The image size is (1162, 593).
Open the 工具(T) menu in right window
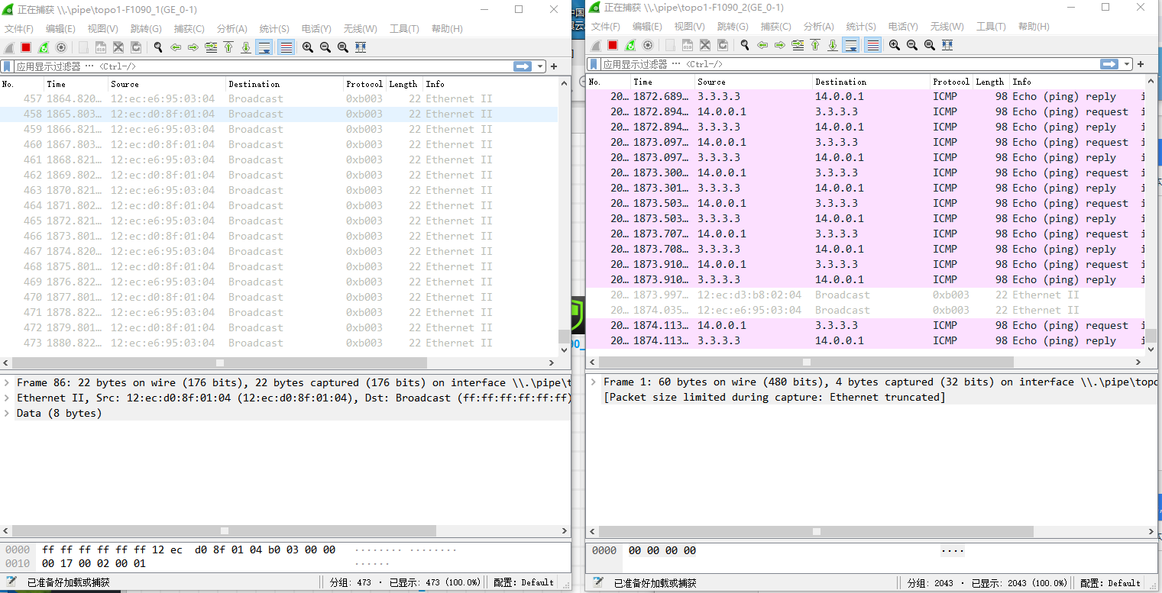click(x=991, y=27)
